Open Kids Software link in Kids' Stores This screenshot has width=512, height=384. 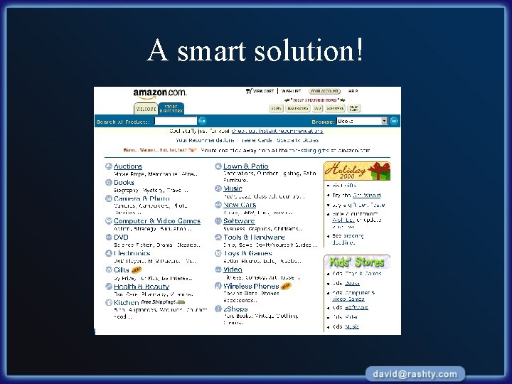coord(356,307)
